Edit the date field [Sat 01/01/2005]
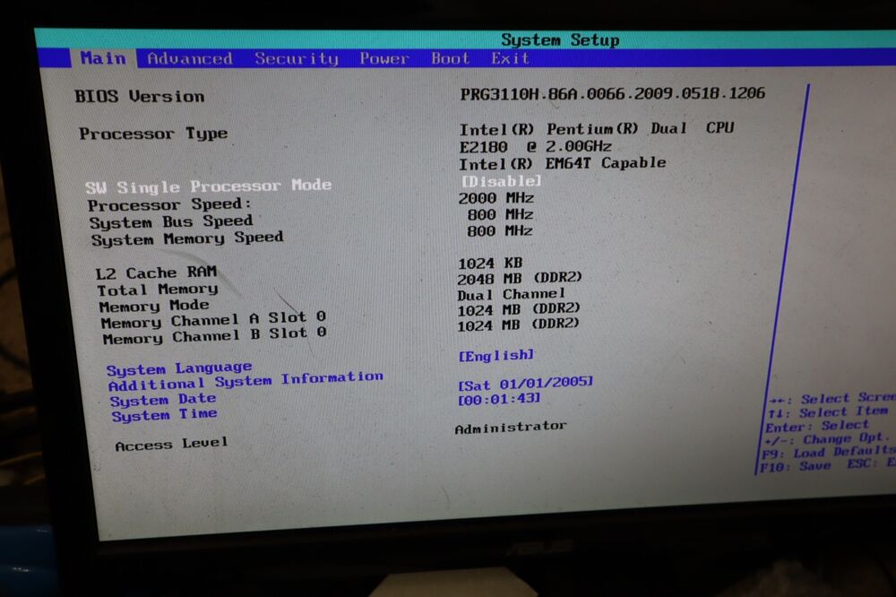The height and width of the screenshot is (597, 896). pyautogui.click(x=526, y=383)
